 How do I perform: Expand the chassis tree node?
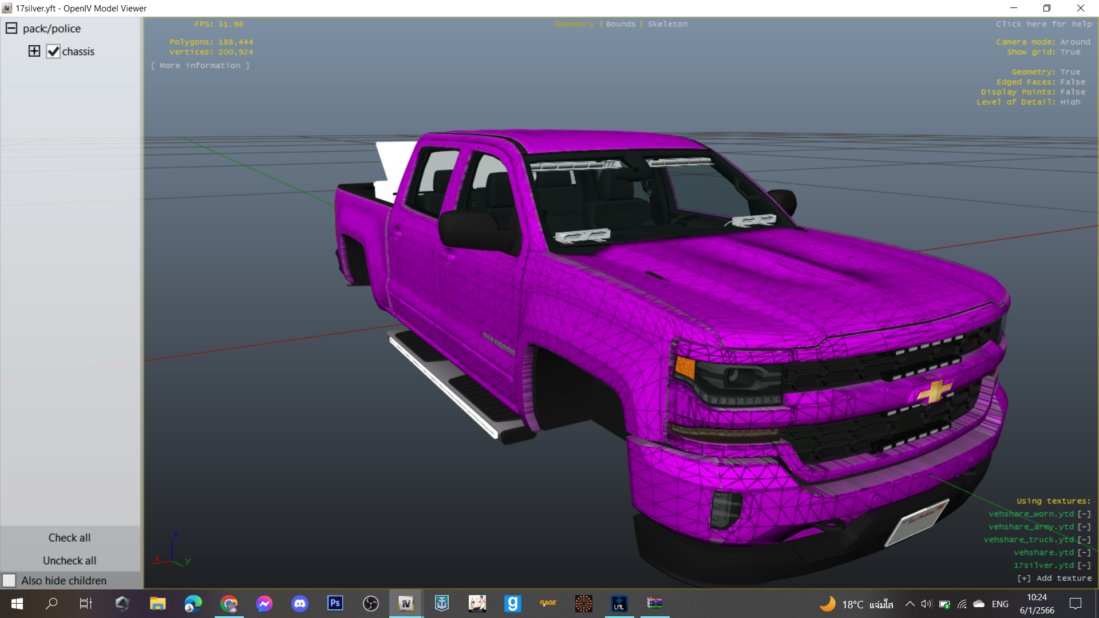pyautogui.click(x=34, y=51)
